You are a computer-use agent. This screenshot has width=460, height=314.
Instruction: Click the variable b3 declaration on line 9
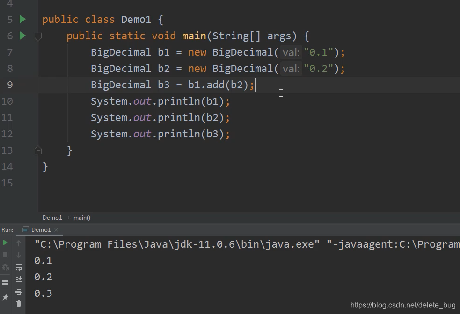pyautogui.click(x=164, y=85)
